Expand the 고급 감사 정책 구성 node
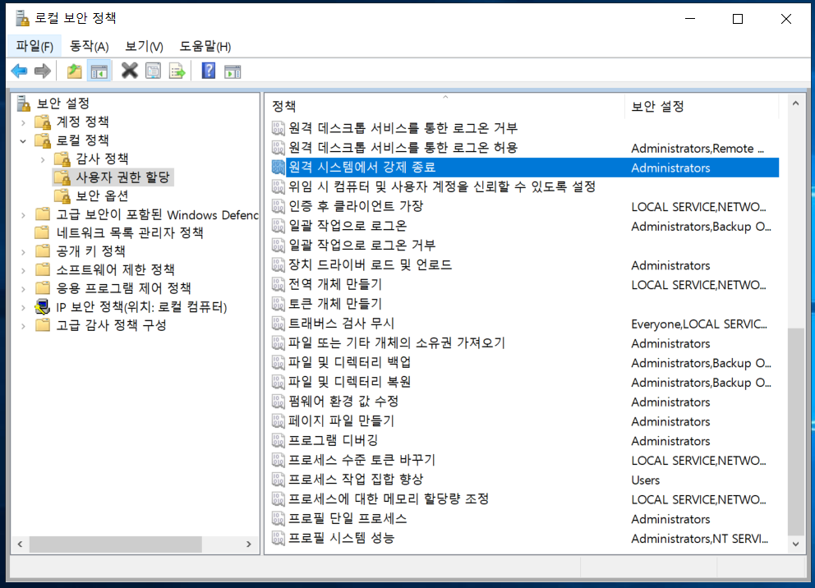This screenshot has width=815, height=588. [x=23, y=326]
